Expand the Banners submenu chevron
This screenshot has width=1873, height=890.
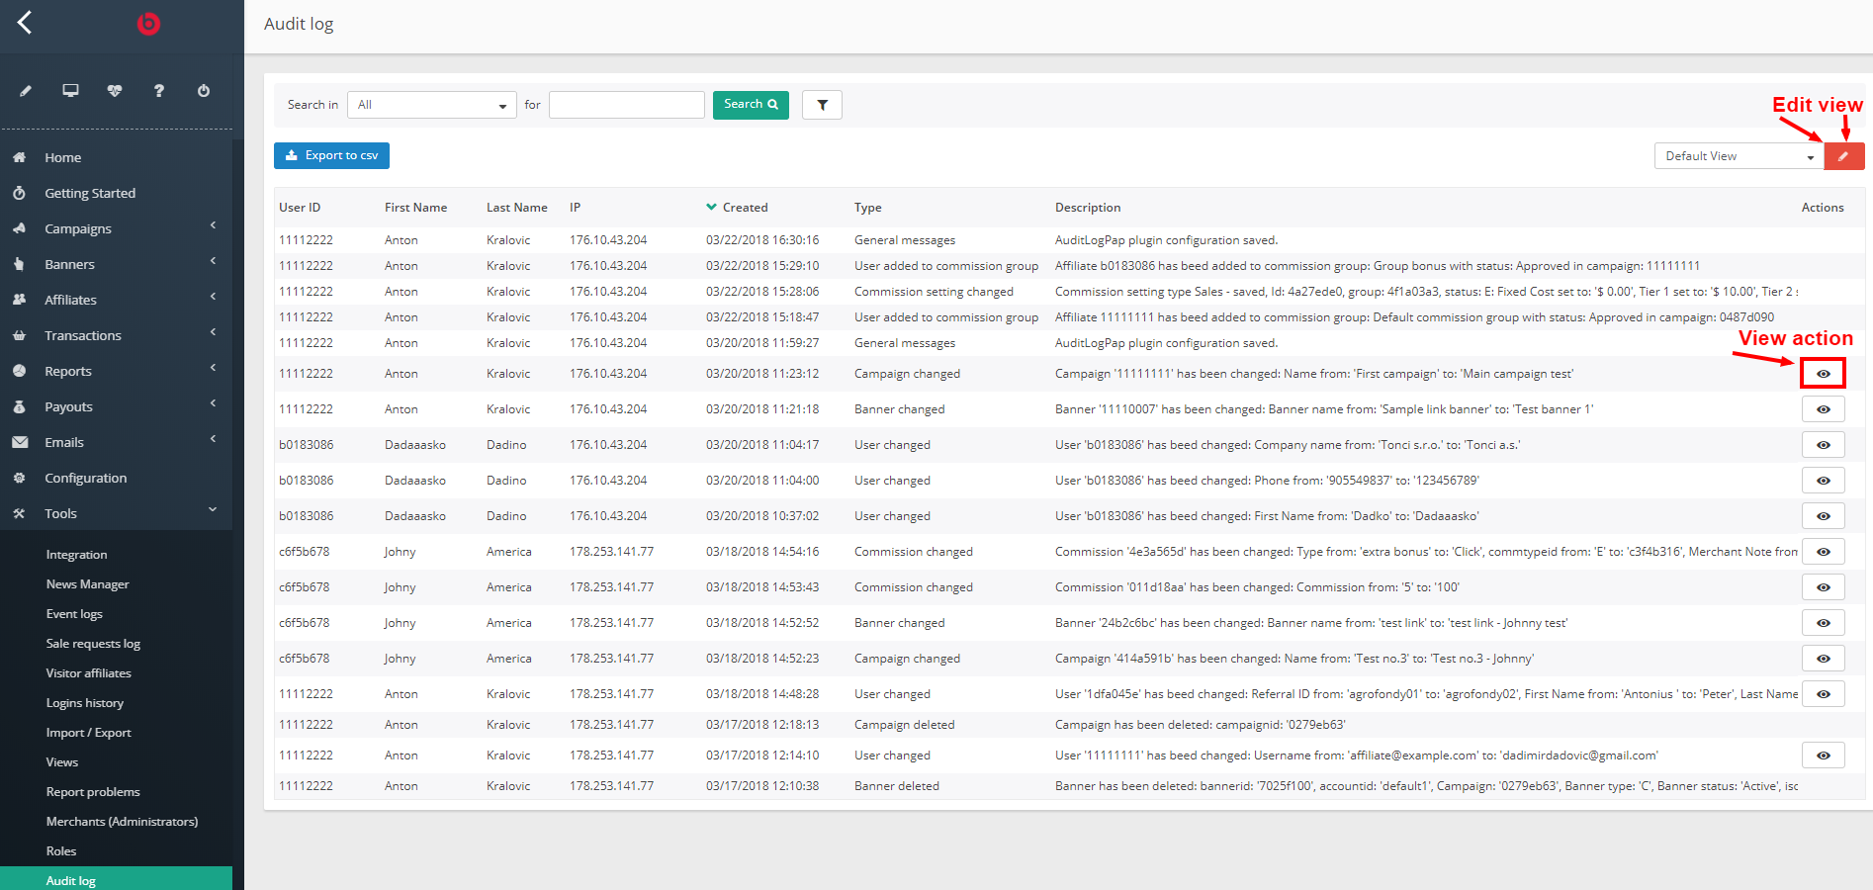213,262
